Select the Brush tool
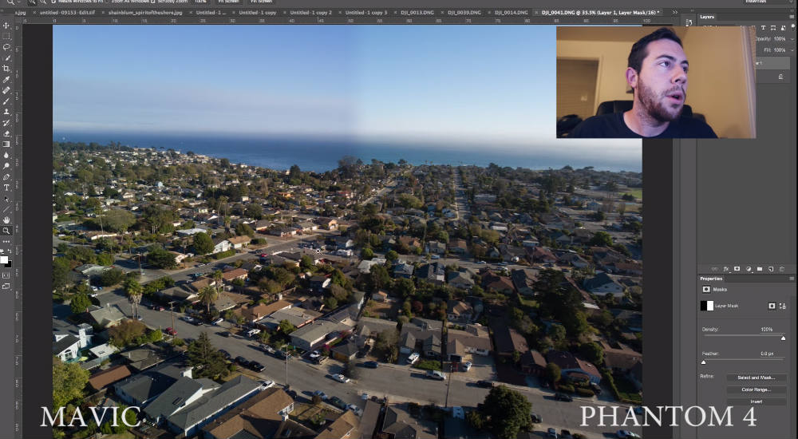Viewport: 798px width, 439px height. pyautogui.click(x=6, y=101)
